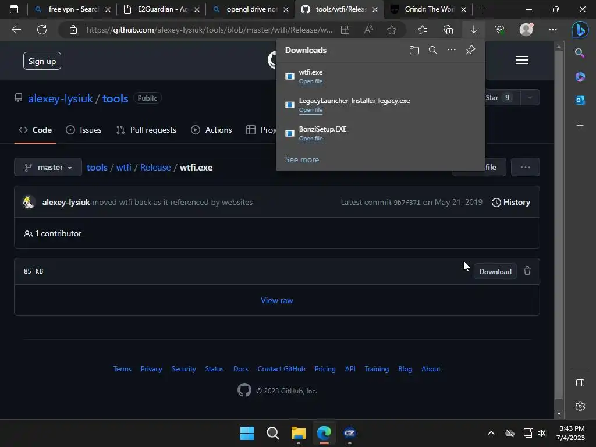Toggle the Downloads toolbar icon
Image resolution: width=596 pixels, height=447 pixels.
[474, 30]
